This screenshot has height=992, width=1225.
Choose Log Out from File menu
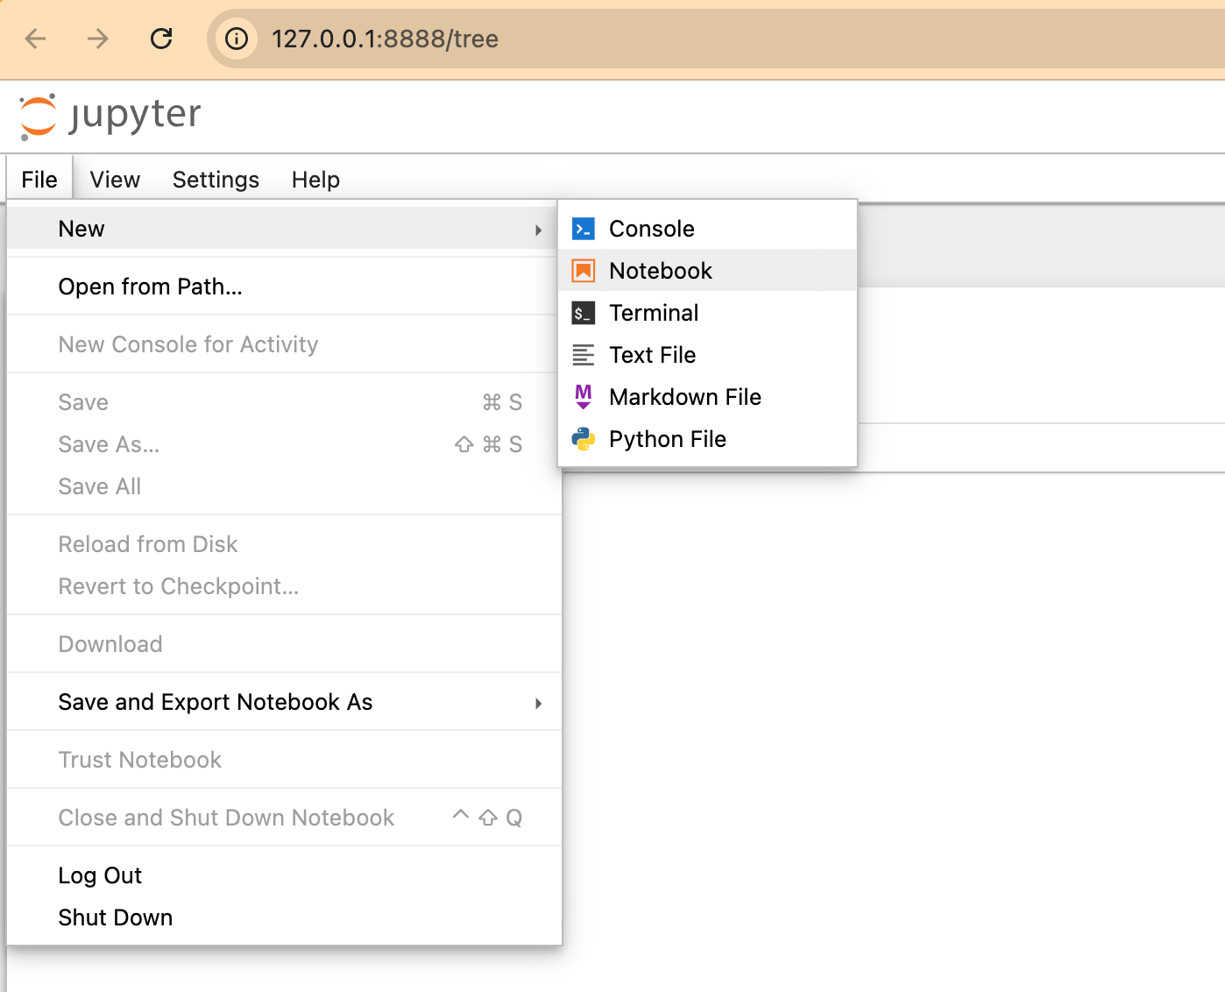tap(284, 875)
